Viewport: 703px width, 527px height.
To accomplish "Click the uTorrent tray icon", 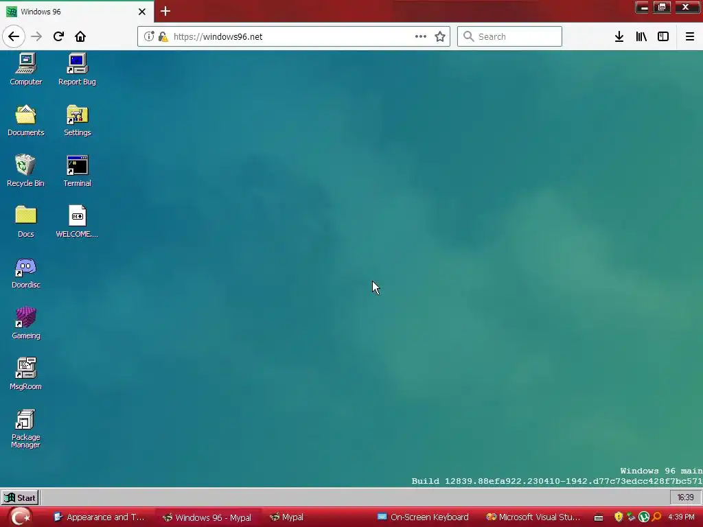I will point(644,517).
